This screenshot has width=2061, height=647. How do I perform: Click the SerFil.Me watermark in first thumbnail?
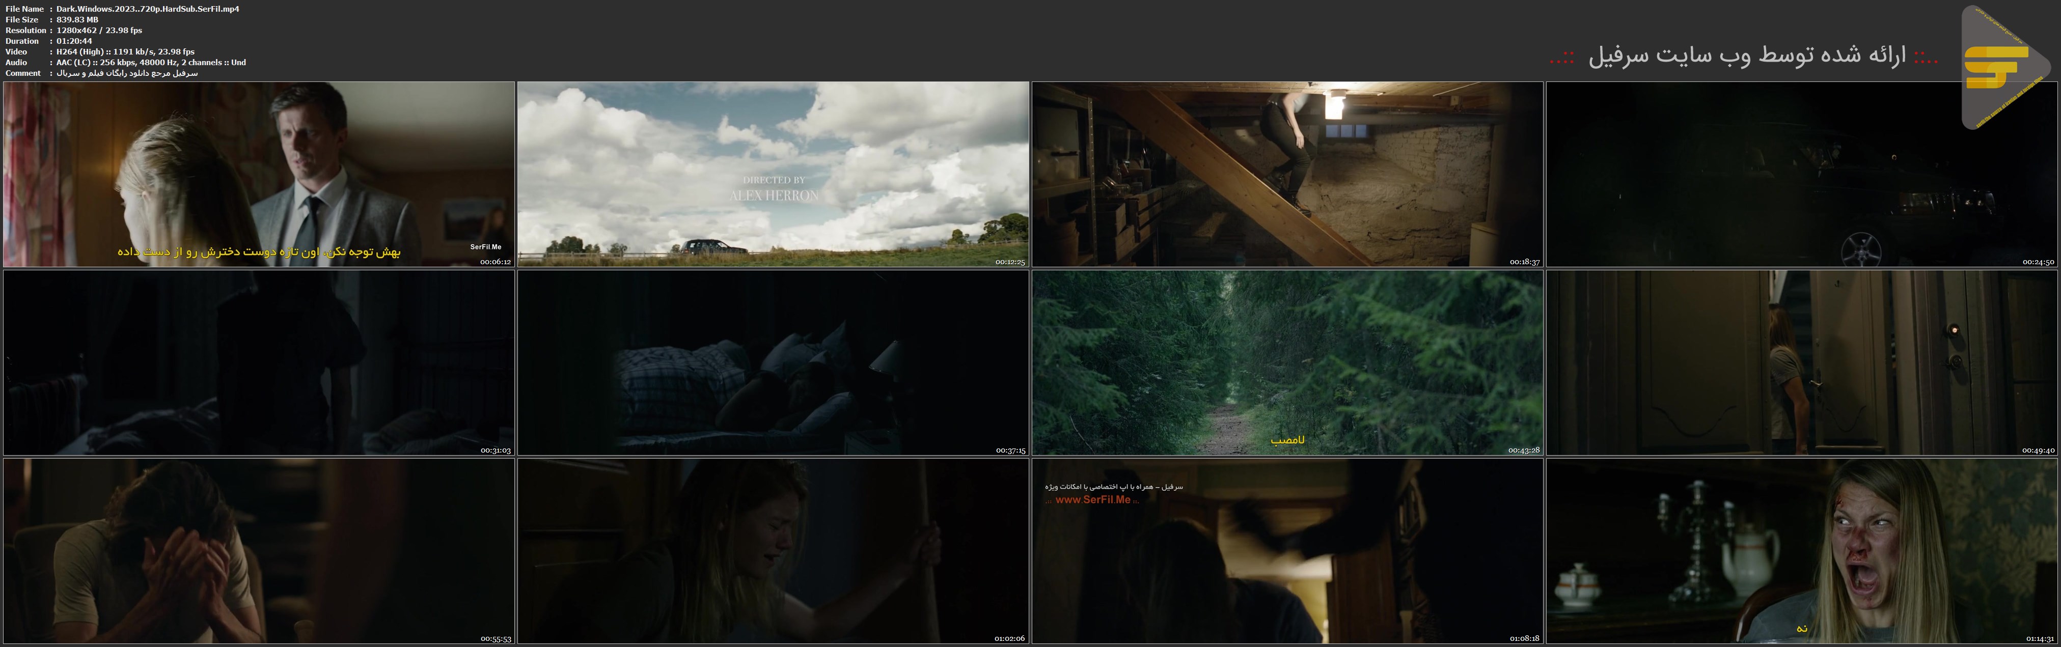486,247
